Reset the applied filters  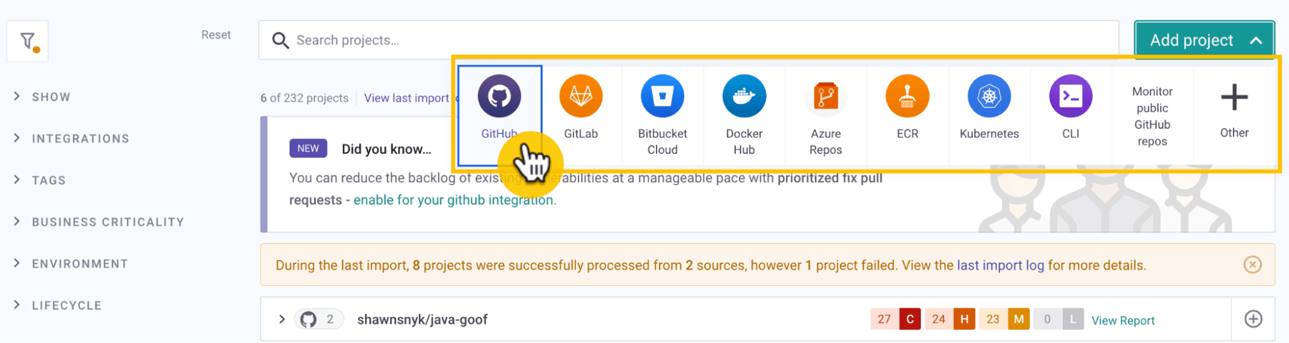pyautogui.click(x=216, y=35)
